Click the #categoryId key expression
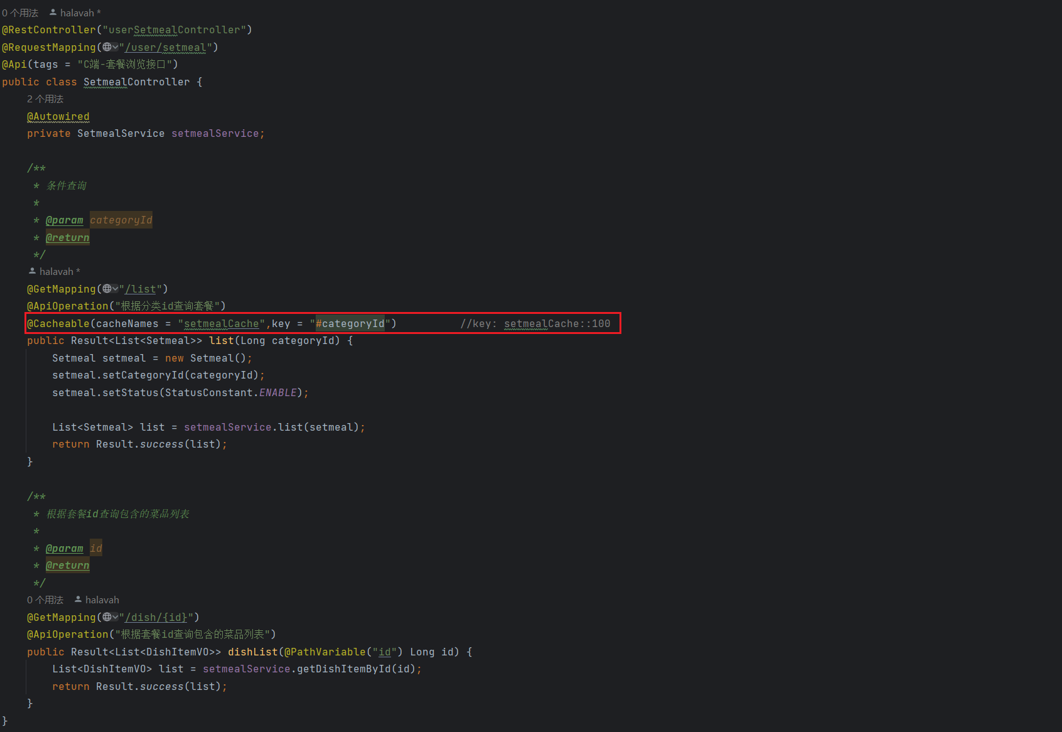 point(350,324)
